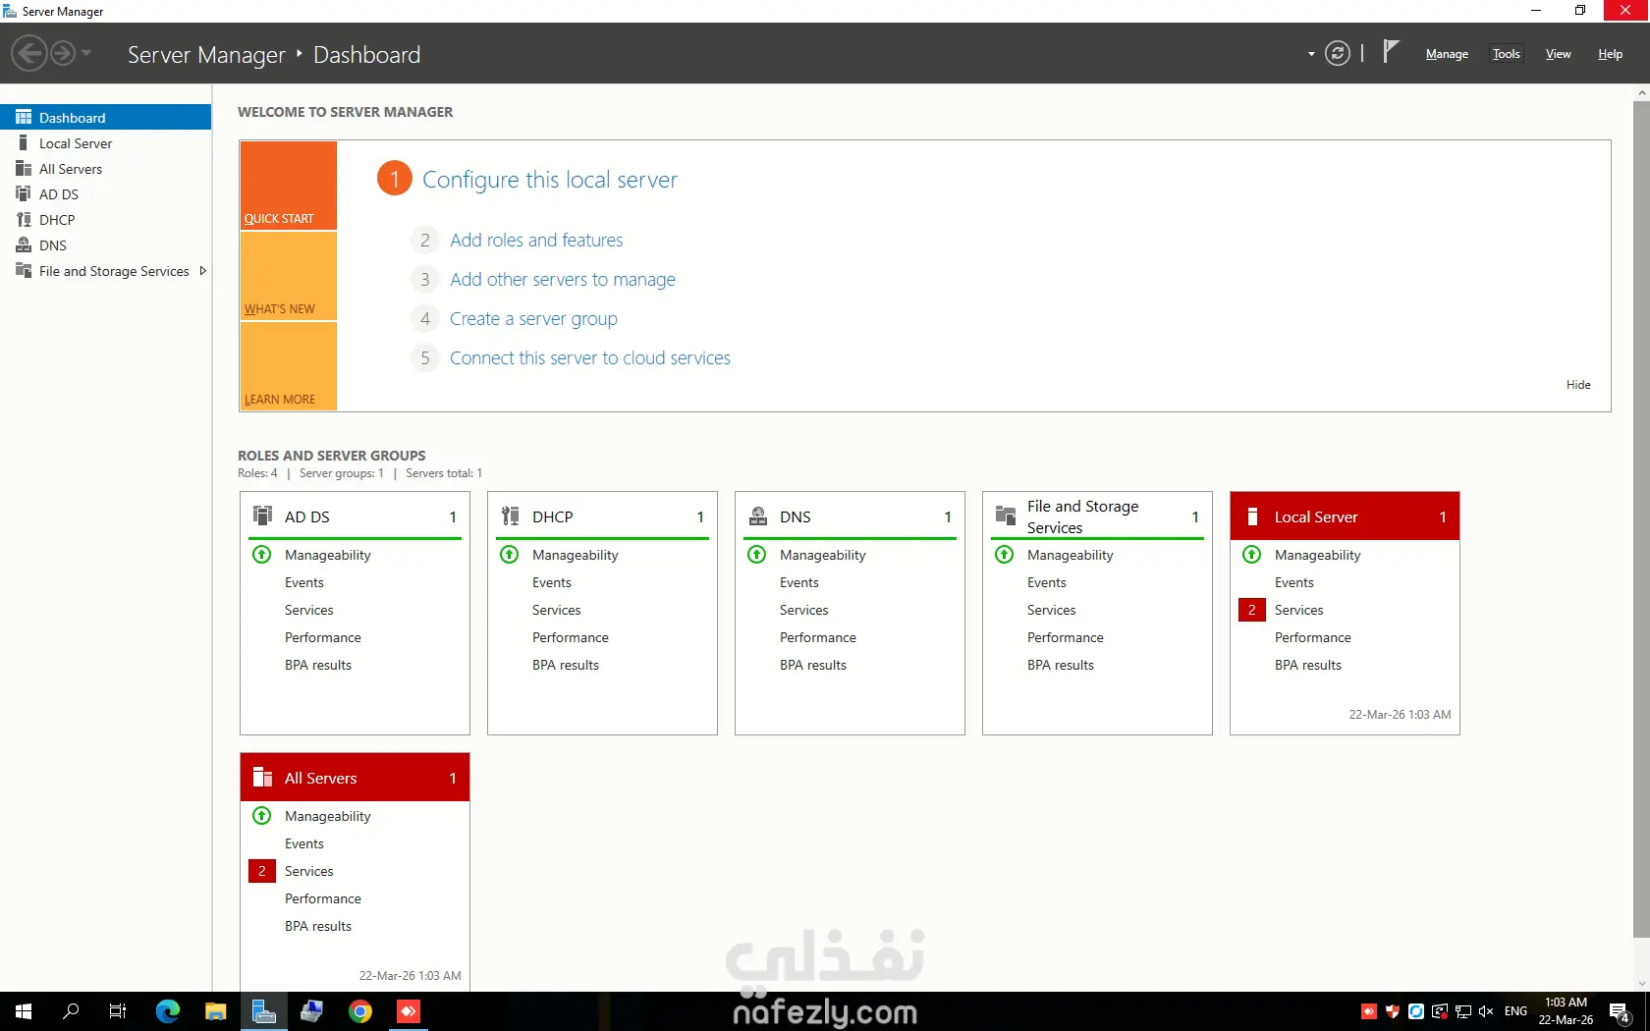Click red Services alert badge in All Servers tile

(x=262, y=871)
